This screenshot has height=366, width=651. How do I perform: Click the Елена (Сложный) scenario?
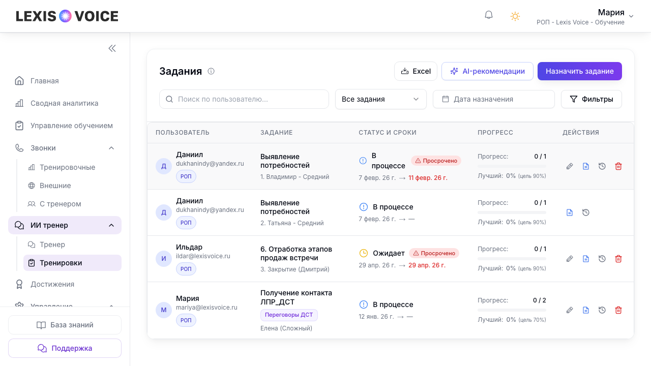coord(286,328)
